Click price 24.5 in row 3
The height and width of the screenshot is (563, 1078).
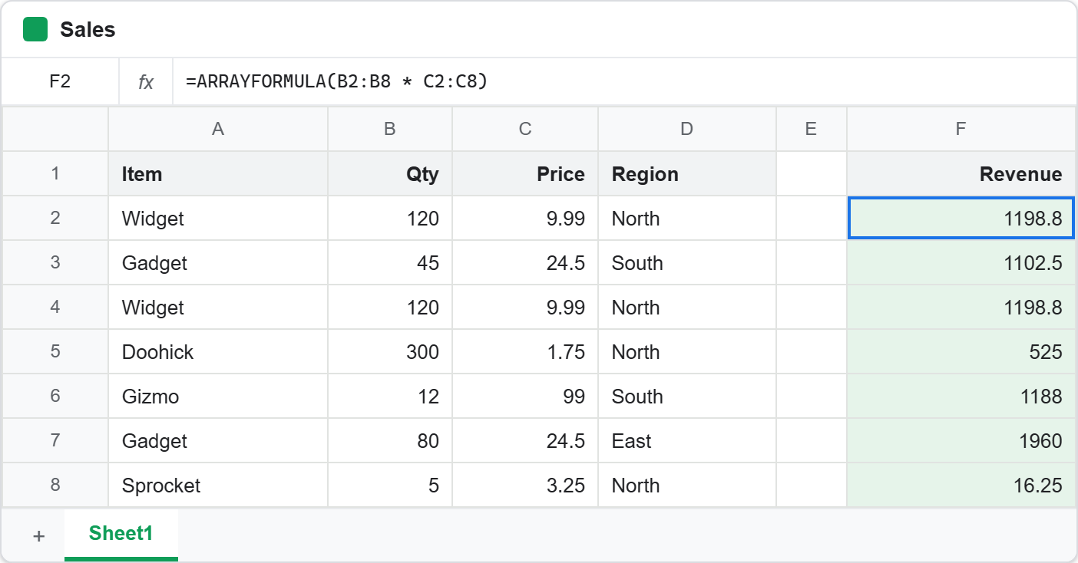pyautogui.click(x=525, y=262)
